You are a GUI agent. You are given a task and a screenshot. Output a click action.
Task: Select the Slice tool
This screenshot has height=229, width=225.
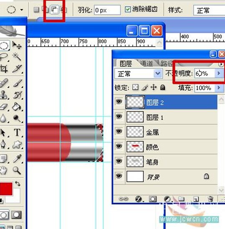point(17,69)
